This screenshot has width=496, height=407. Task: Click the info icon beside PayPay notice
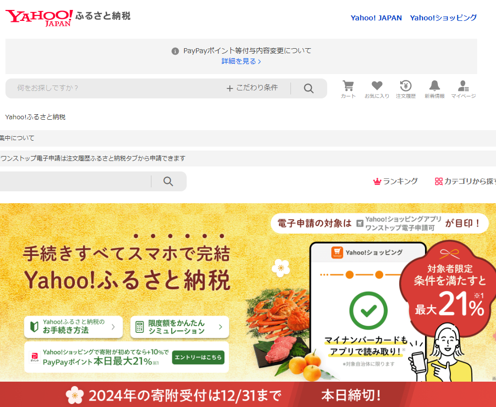pyautogui.click(x=175, y=51)
